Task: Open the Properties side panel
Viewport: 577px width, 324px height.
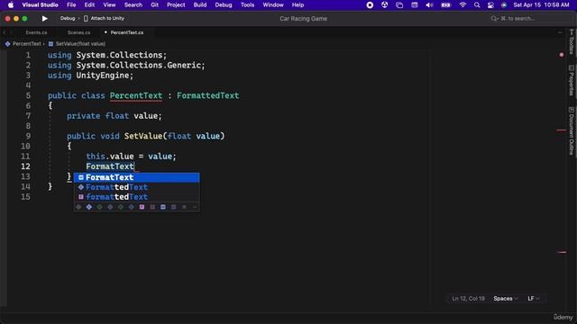Action: click(571, 80)
